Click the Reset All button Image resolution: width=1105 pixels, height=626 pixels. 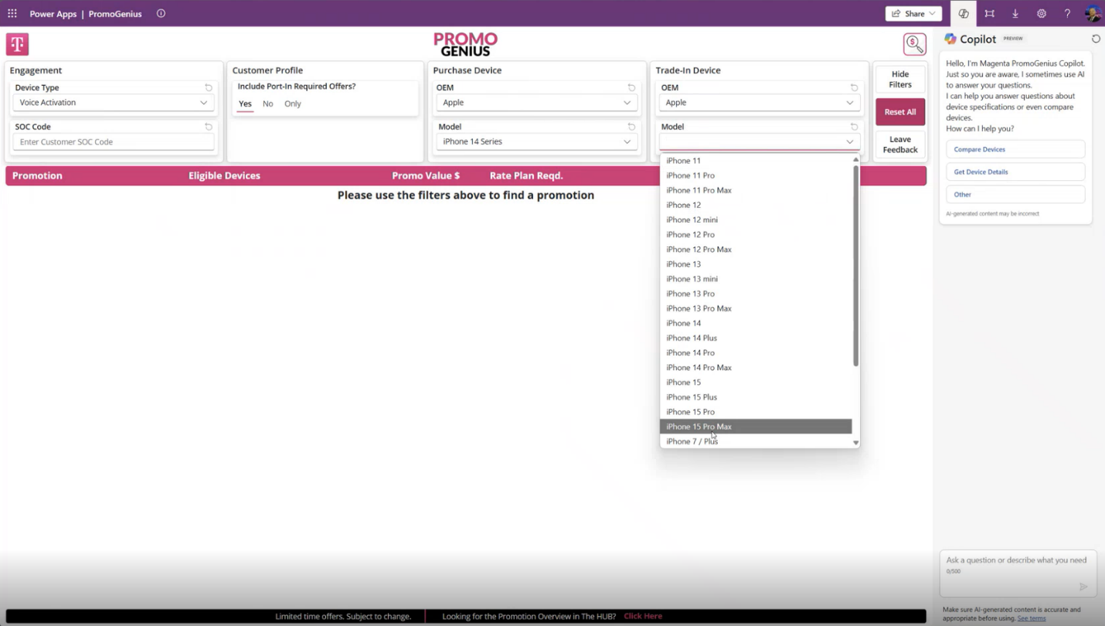coord(900,112)
